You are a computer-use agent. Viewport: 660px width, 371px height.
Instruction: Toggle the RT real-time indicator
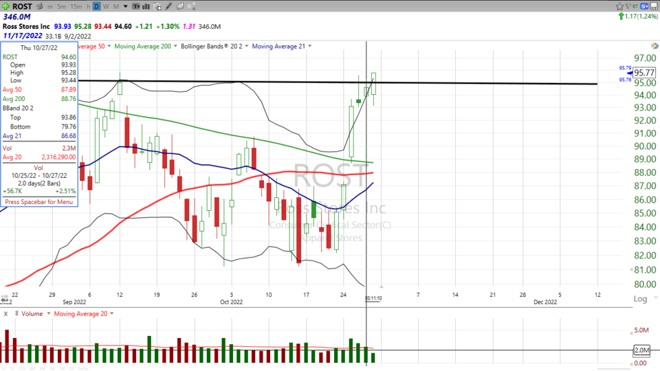click(635, 6)
